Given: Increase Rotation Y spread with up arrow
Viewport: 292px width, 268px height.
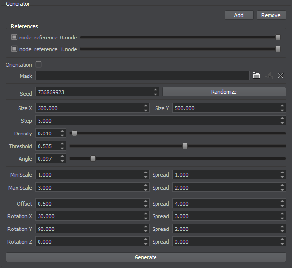Looking at the screenshot, I should [x=282, y=227].
